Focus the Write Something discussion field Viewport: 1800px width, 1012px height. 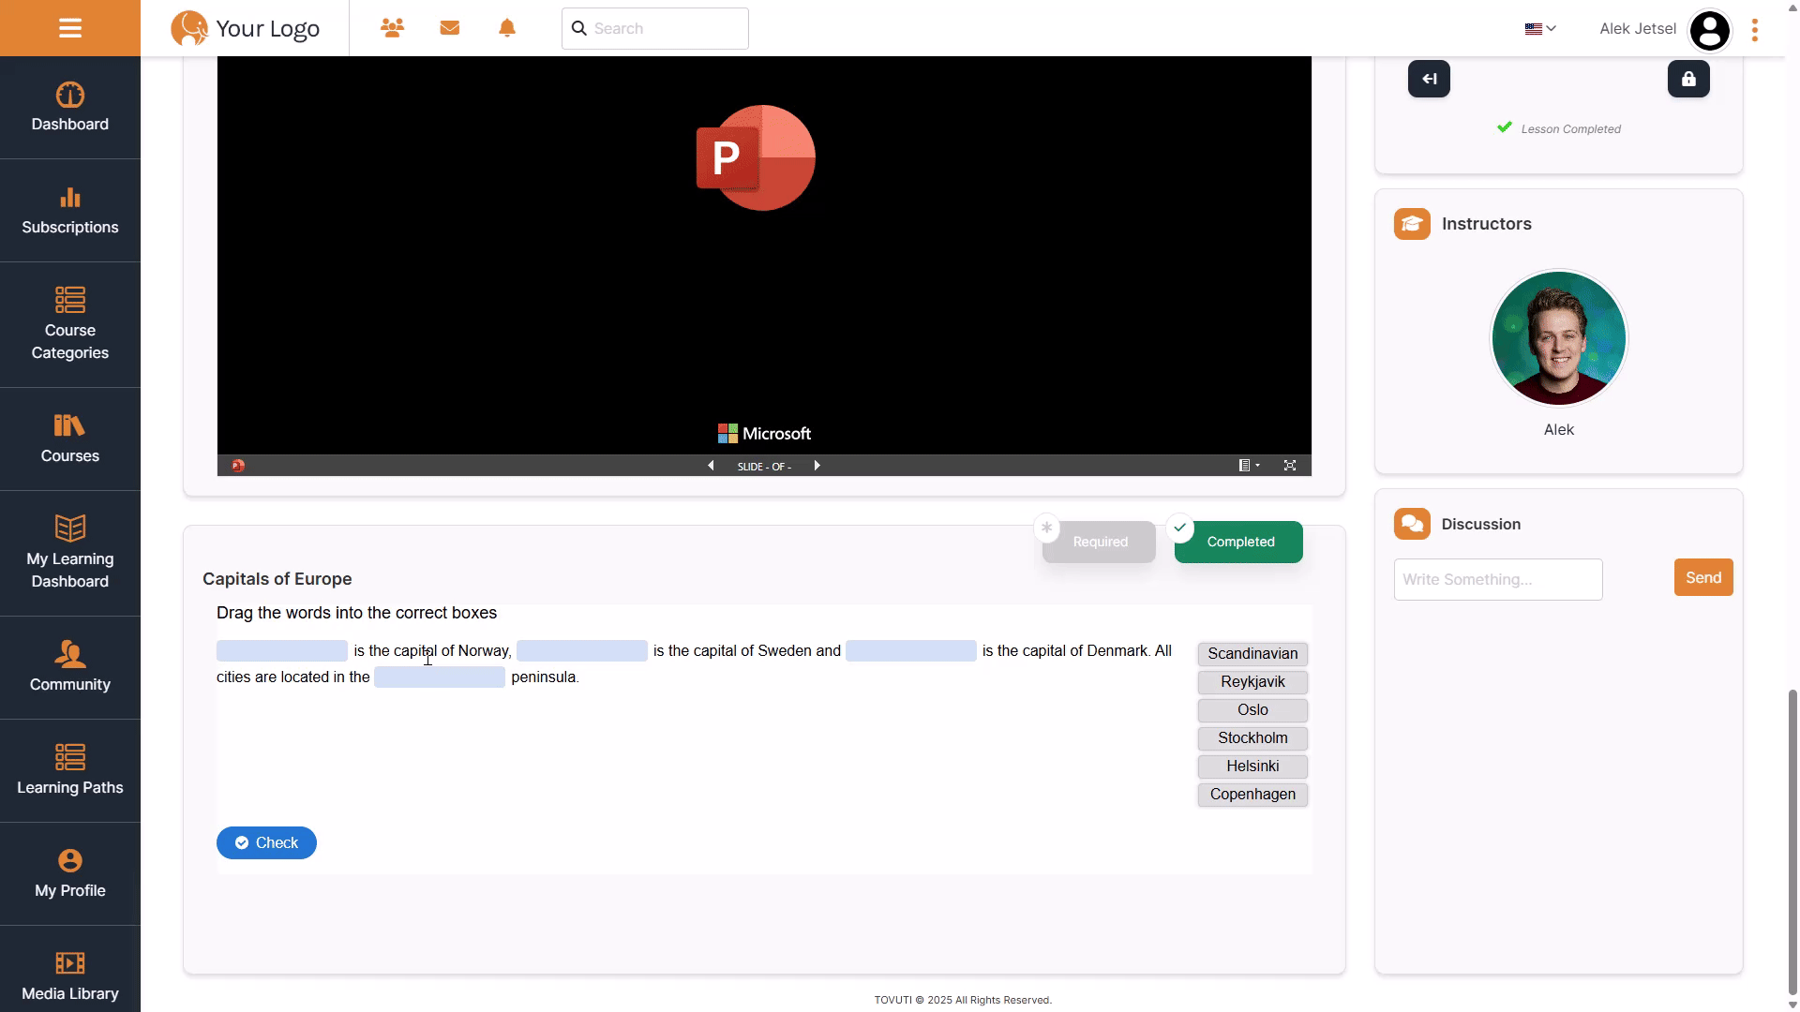(1498, 579)
